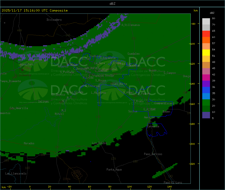Click the Pampa_Diamante map label
Screen dimensions: 225x190
pyautogui.click(x=10, y=81)
